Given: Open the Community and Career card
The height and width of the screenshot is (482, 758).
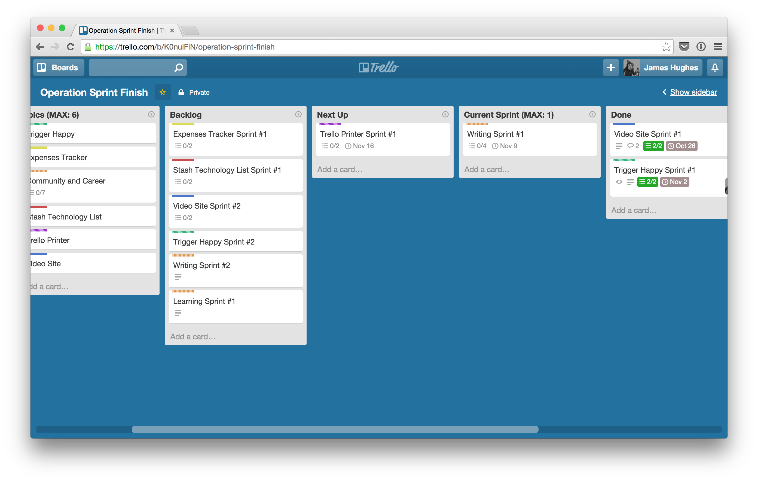Looking at the screenshot, I should pos(93,186).
